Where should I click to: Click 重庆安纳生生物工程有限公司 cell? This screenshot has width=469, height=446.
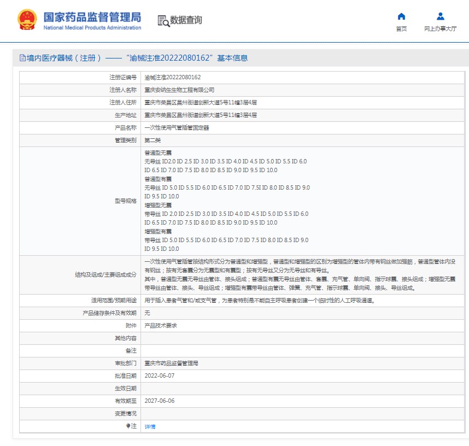[179, 90]
